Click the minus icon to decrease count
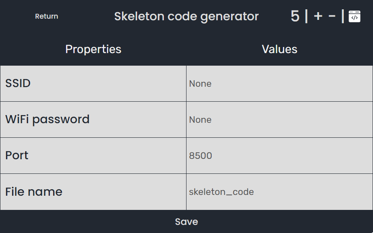373x233 pixels. coord(332,16)
